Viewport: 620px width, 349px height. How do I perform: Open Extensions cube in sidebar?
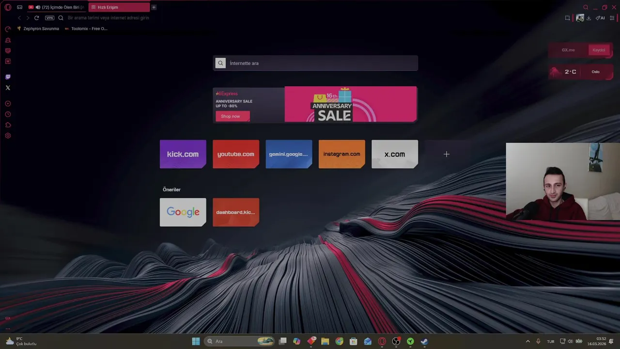pyautogui.click(x=8, y=125)
